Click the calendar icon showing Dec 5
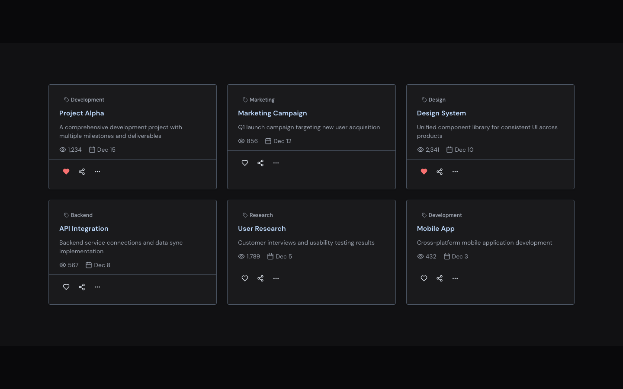The image size is (623, 389). tap(270, 256)
